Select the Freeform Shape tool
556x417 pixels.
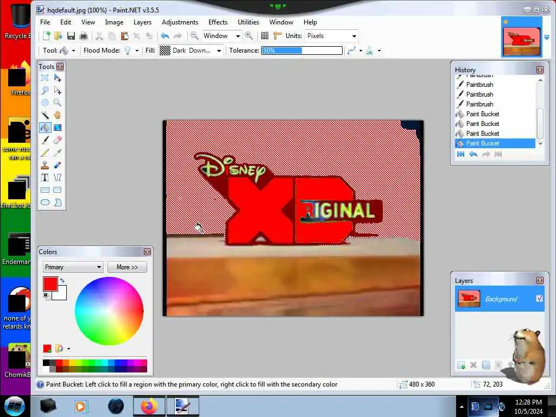point(58,203)
